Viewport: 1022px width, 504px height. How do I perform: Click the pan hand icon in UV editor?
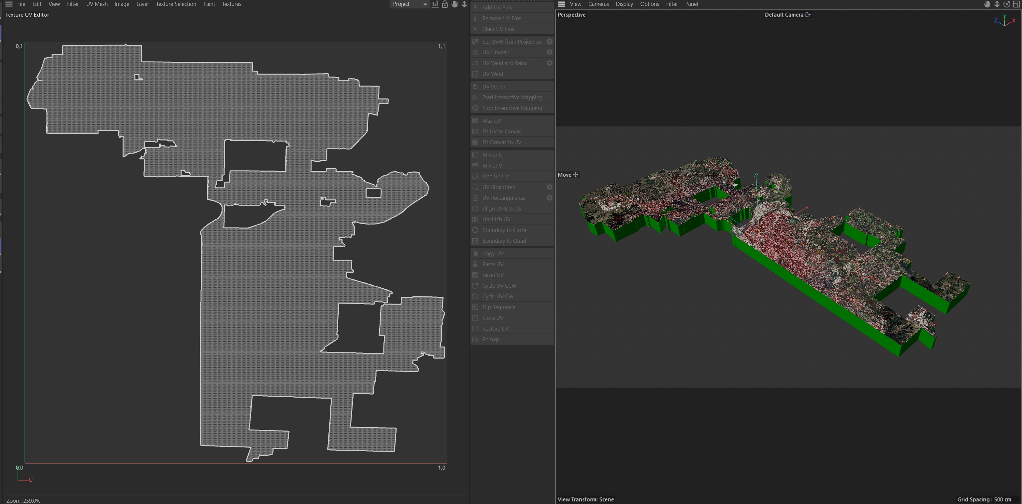(x=455, y=4)
